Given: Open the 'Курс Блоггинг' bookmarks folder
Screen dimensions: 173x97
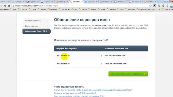Looking at the screenshot, I should (146, 9).
